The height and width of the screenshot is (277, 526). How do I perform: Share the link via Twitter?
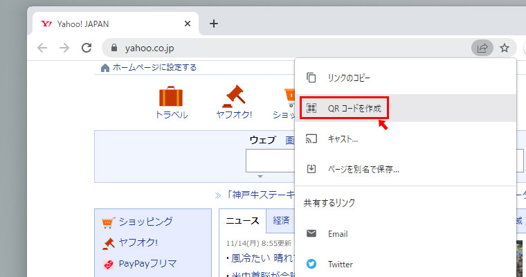[406, 265]
